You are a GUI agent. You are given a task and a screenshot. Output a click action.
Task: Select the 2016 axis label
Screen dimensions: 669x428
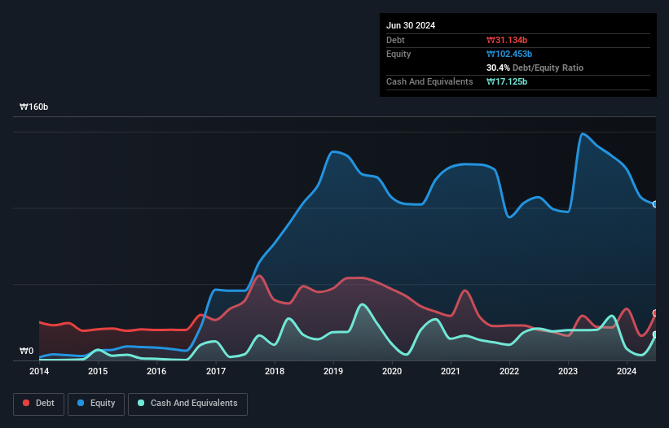[x=156, y=371]
